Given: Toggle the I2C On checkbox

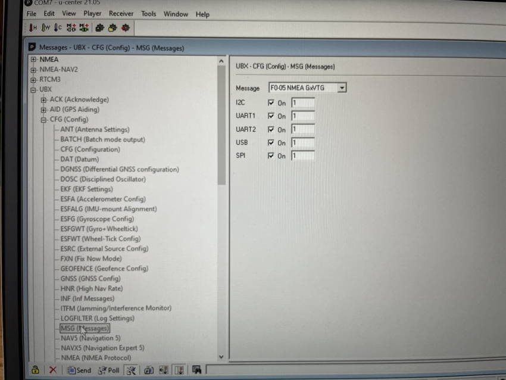Looking at the screenshot, I should coord(271,102).
